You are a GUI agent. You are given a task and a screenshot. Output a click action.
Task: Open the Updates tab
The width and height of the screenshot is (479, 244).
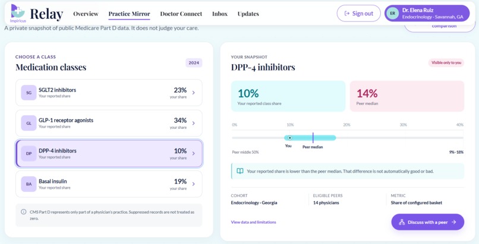[248, 14]
